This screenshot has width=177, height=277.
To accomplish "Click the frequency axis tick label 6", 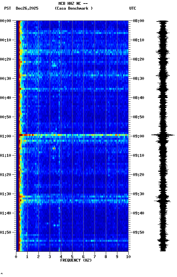I will point(83,257).
